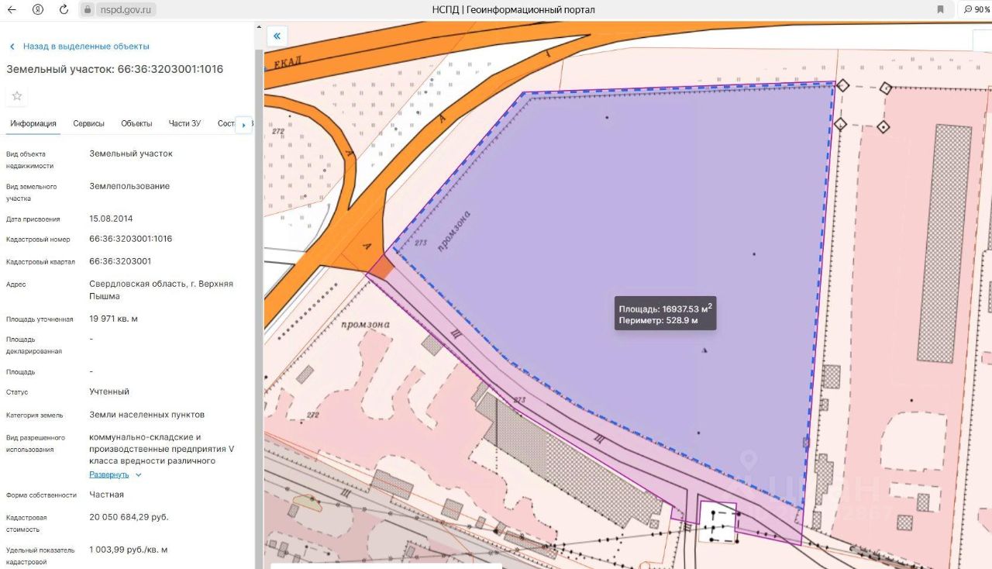Expand permitted use text via chevron arrow
Screen dimensions: 992x569
pos(139,474)
